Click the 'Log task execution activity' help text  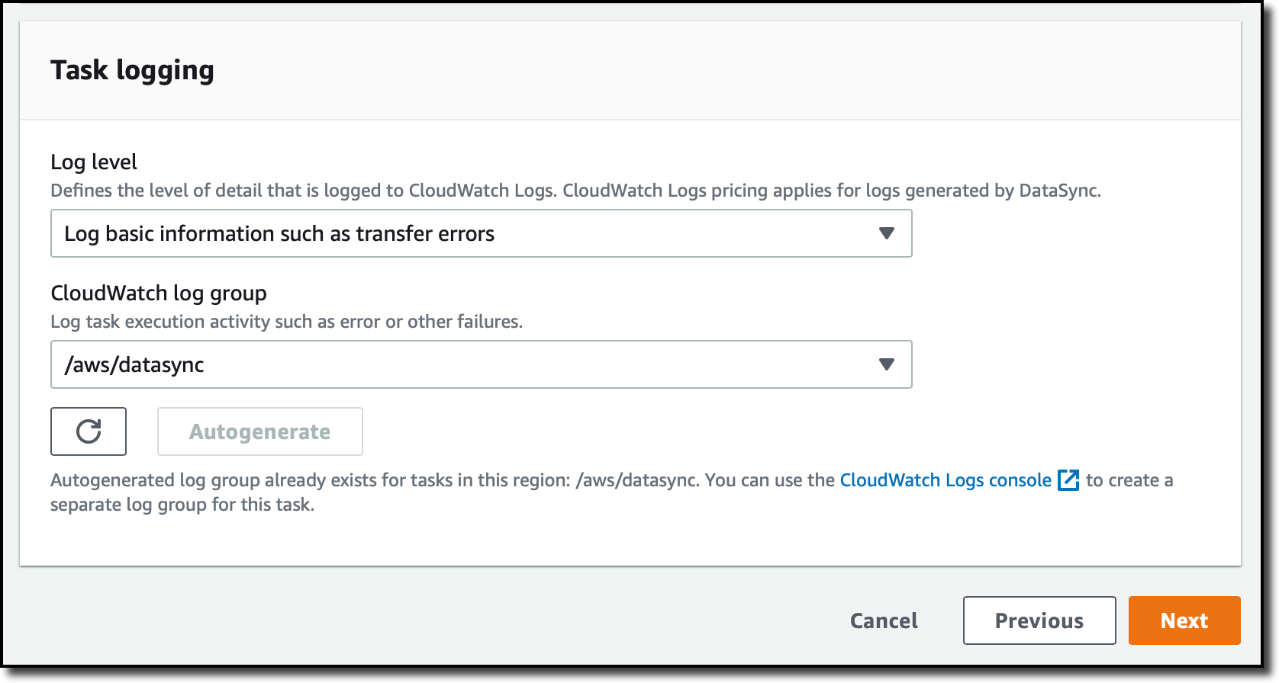click(287, 322)
